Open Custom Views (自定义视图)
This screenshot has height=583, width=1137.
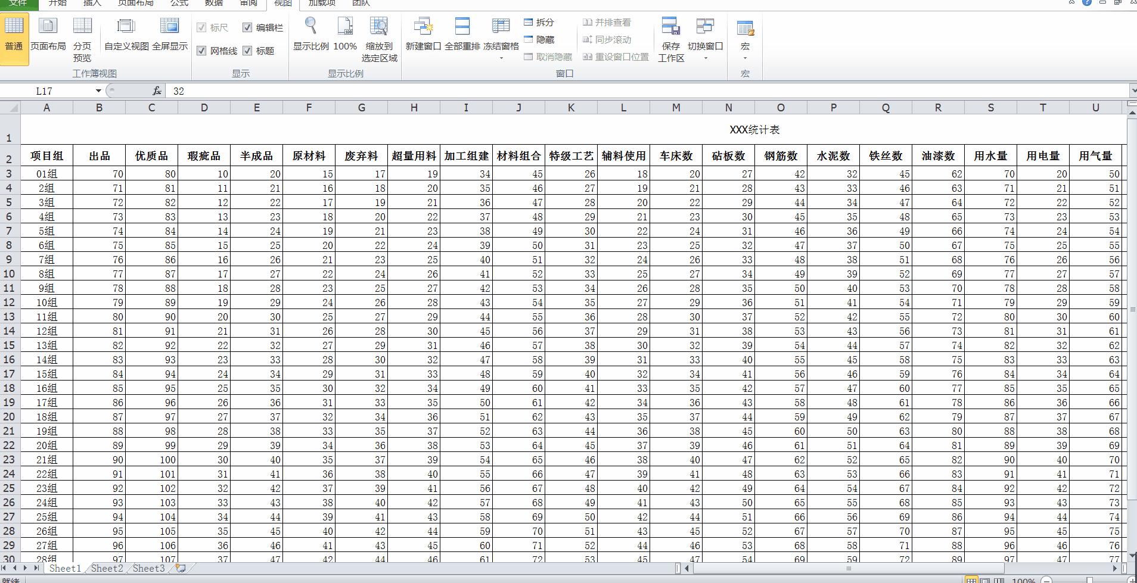coord(126,35)
